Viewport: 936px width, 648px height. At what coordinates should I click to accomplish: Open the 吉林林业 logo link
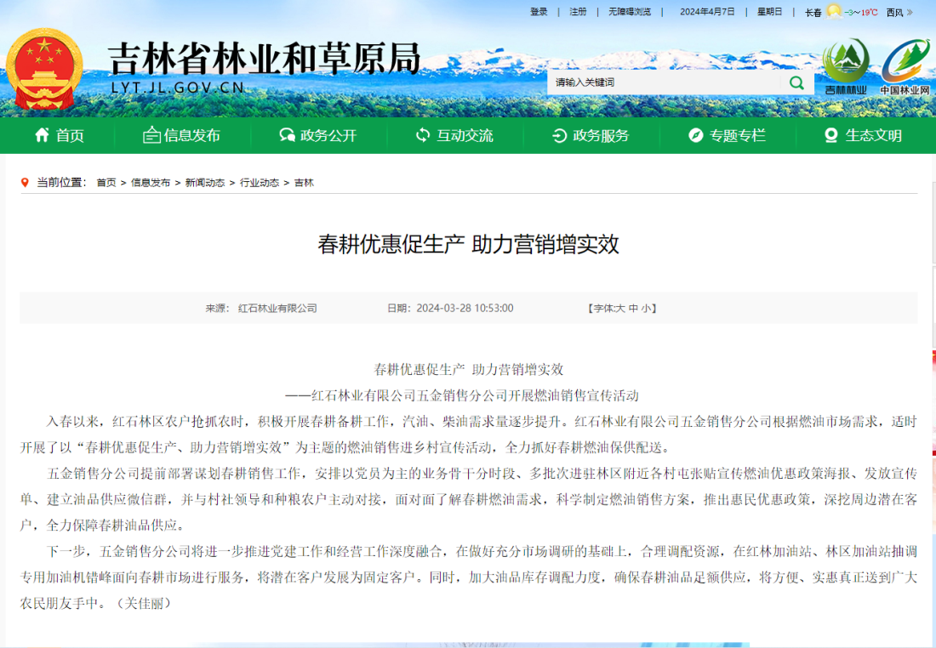pyautogui.click(x=846, y=66)
